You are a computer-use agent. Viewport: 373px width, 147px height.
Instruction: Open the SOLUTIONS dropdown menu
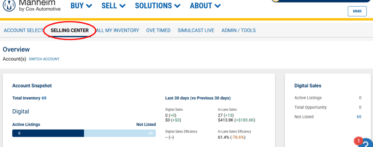point(157,6)
